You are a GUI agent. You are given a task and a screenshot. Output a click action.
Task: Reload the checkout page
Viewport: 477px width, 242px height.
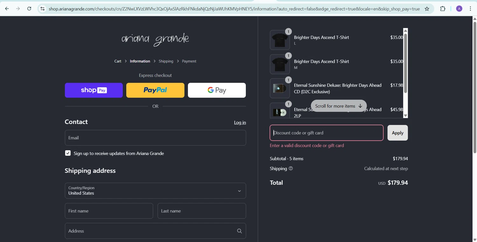[x=29, y=9]
